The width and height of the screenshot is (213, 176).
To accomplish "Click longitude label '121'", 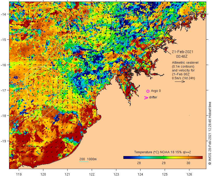I will point(67,174).
